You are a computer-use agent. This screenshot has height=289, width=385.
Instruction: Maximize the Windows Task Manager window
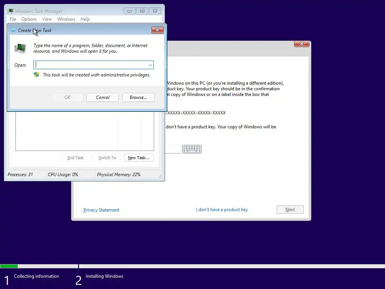pos(142,11)
